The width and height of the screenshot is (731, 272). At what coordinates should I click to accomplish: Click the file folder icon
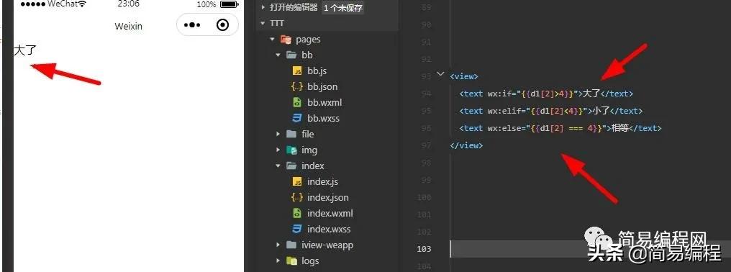pos(291,135)
